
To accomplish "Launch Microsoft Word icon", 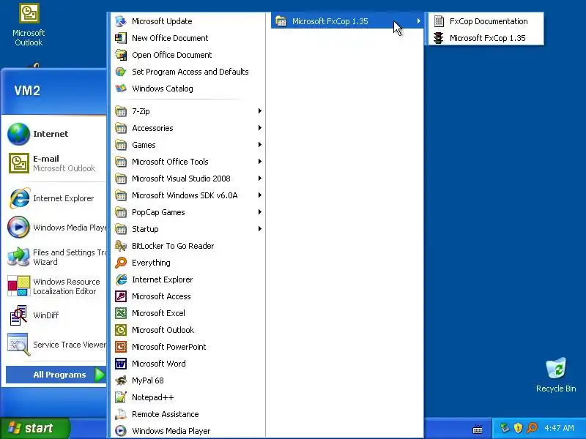I will (x=121, y=364).
